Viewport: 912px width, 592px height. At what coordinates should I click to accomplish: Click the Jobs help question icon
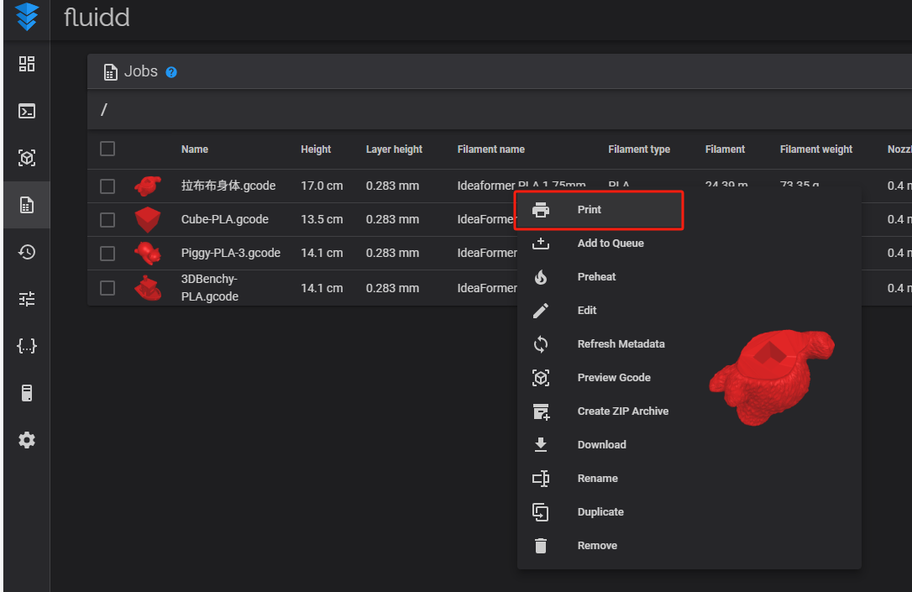click(171, 72)
